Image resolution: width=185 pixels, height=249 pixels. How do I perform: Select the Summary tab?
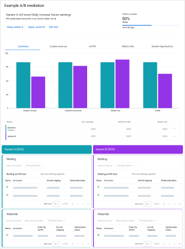(x=23, y=46)
